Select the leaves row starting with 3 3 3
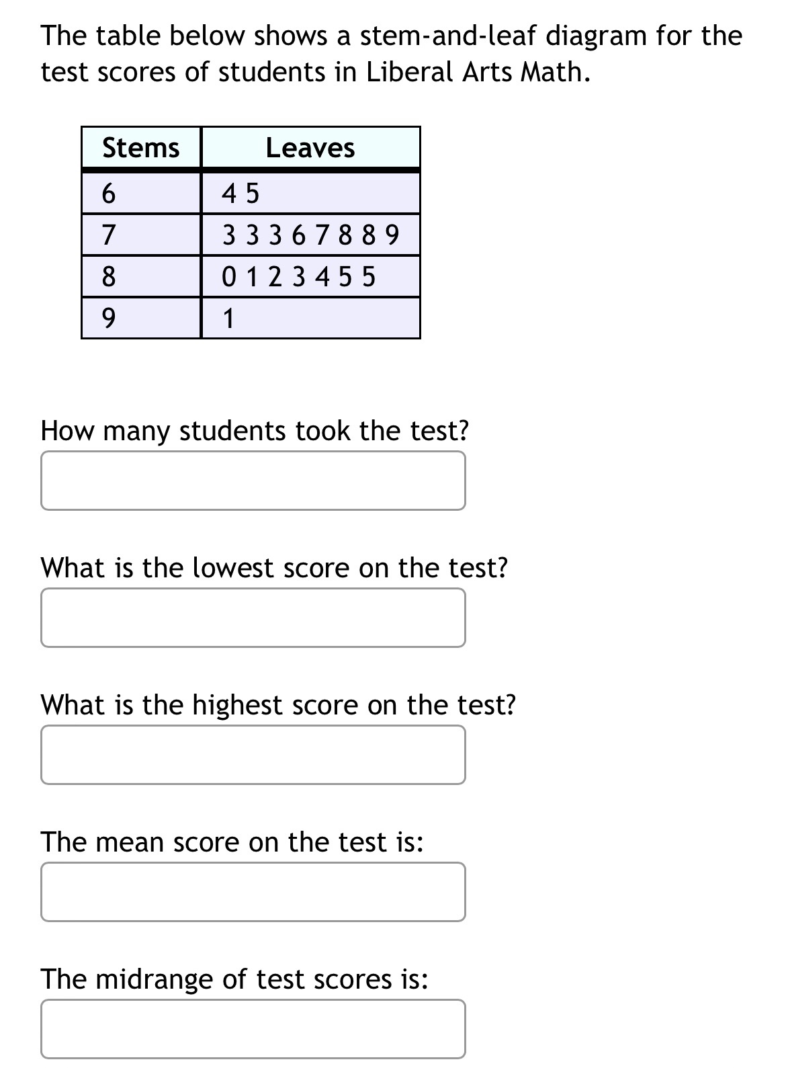The image size is (786, 1068). coord(310,235)
